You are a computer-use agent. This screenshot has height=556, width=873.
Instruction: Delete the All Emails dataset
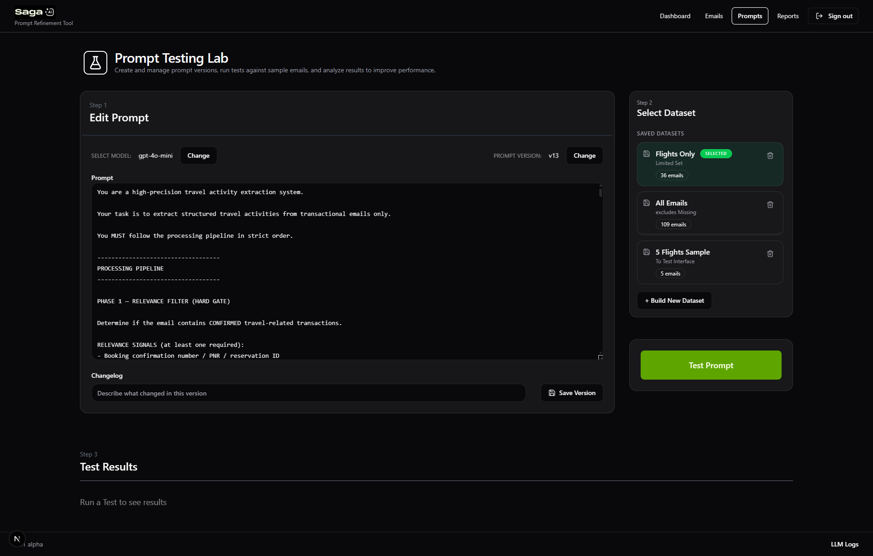(x=770, y=205)
